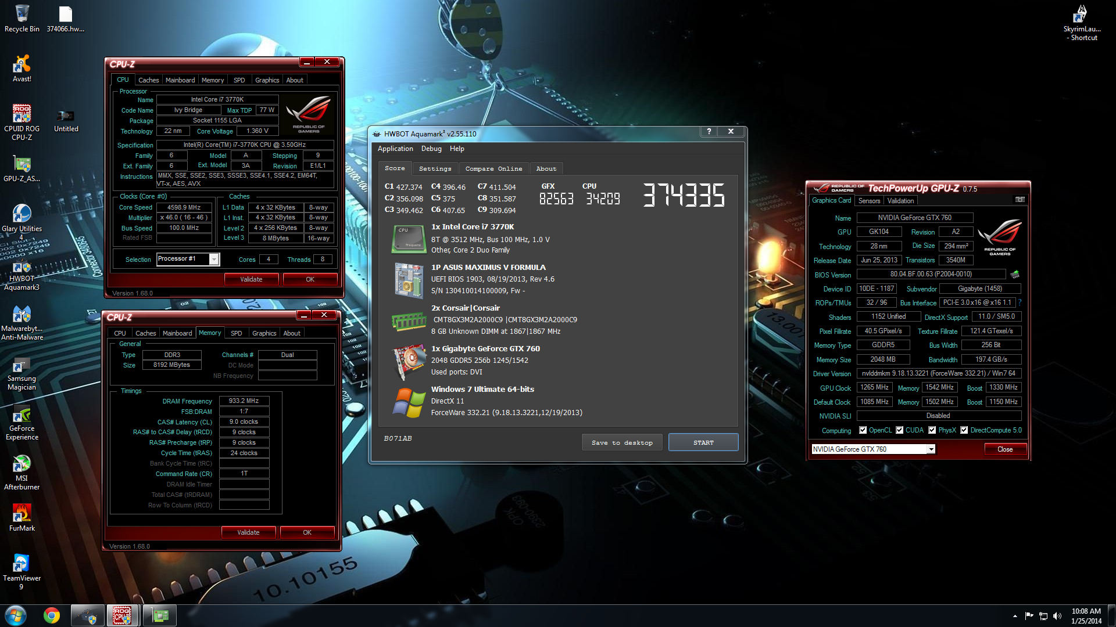The width and height of the screenshot is (1116, 627).
Task: Show hidden system tray icons arrow
Action: point(1015,616)
